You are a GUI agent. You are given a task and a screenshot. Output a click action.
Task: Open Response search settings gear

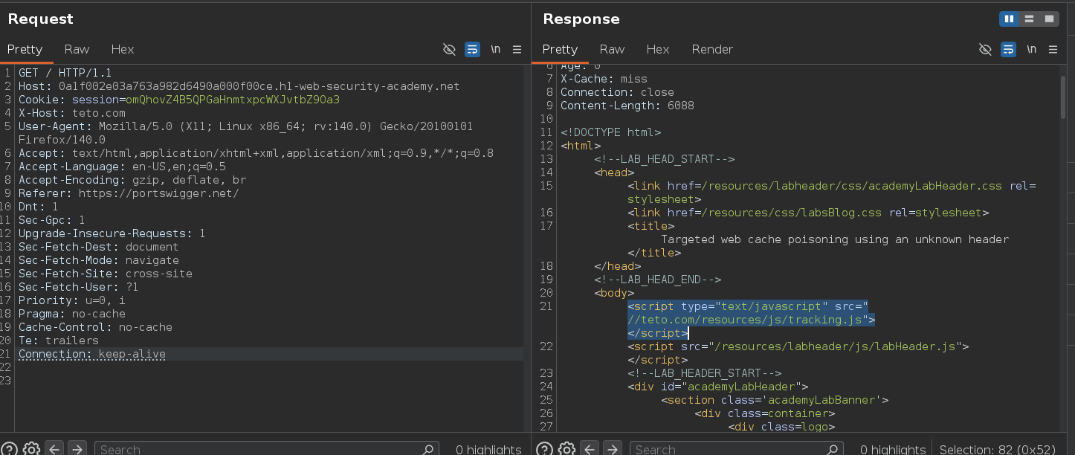[x=566, y=449]
